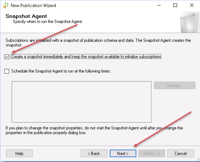
Task: Maximize the wizard window
Action: pyautogui.click(x=175, y=5)
